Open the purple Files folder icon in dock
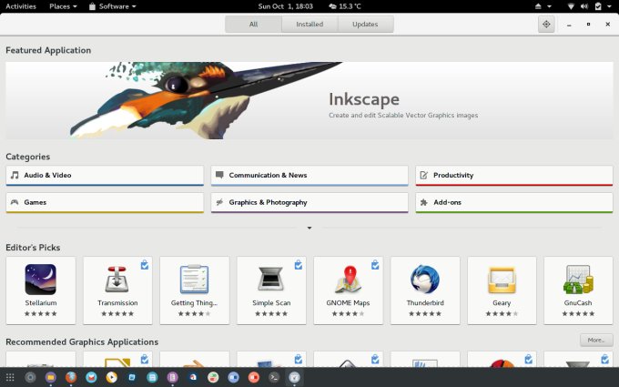 pos(51,378)
